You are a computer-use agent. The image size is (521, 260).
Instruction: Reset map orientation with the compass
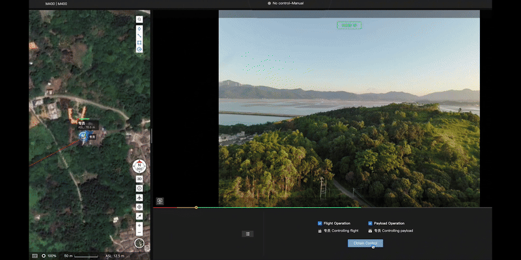[139, 166]
